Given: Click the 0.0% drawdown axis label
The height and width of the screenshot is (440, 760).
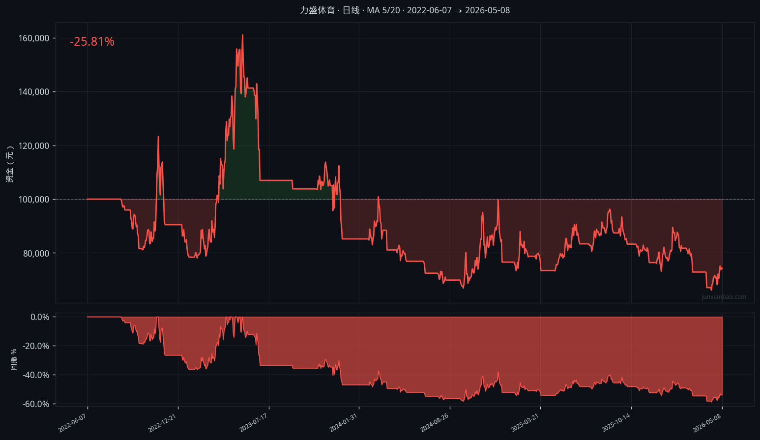Looking at the screenshot, I should coord(40,317).
